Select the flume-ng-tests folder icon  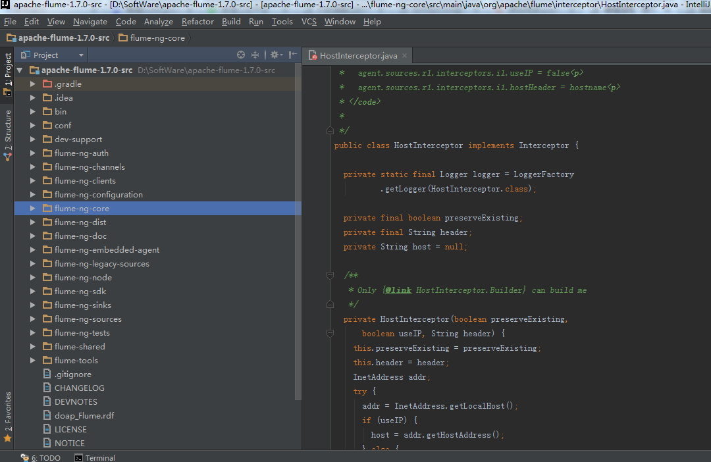click(x=47, y=333)
